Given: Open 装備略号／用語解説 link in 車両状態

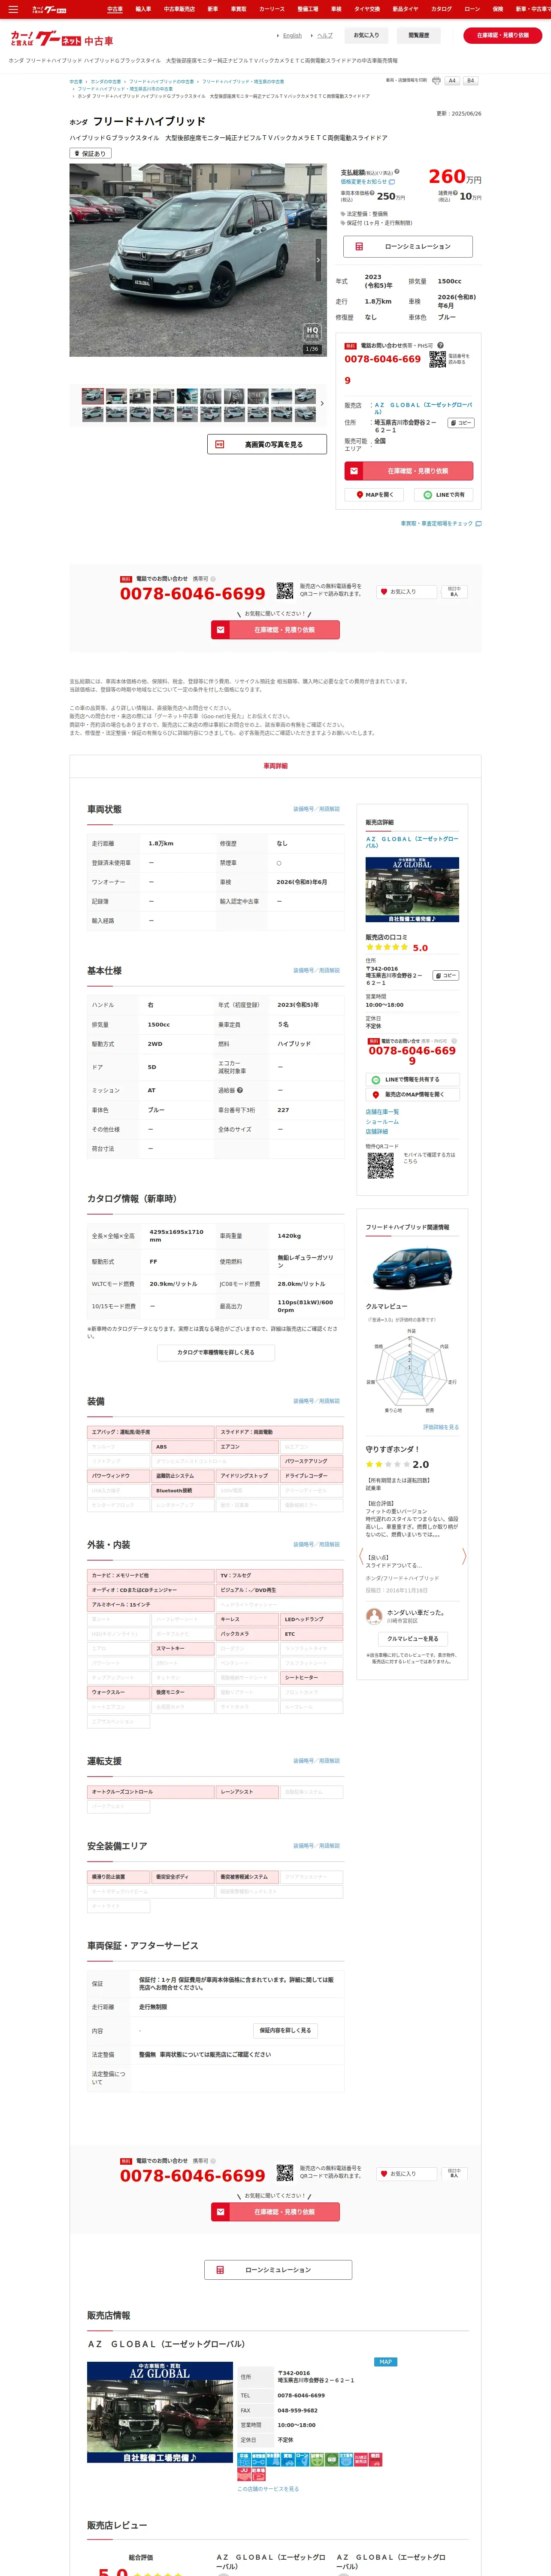Looking at the screenshot, I should (x=316, y=809).
